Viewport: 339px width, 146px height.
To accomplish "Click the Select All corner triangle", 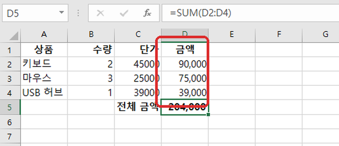I will [x=14, y=36].
